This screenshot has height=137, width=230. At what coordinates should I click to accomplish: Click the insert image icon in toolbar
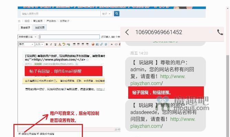click(97, 44)
